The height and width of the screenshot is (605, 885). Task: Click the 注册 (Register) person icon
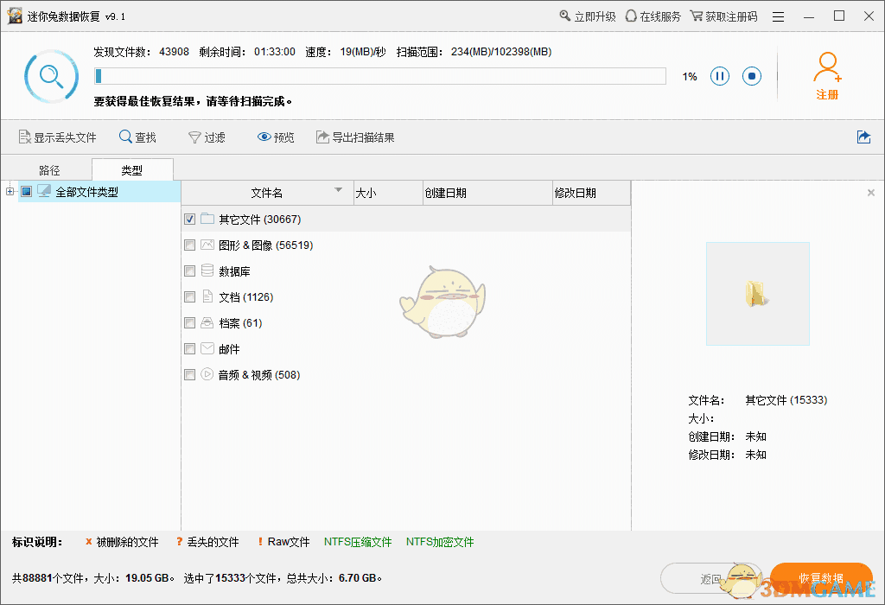click(x=827, y=67)
